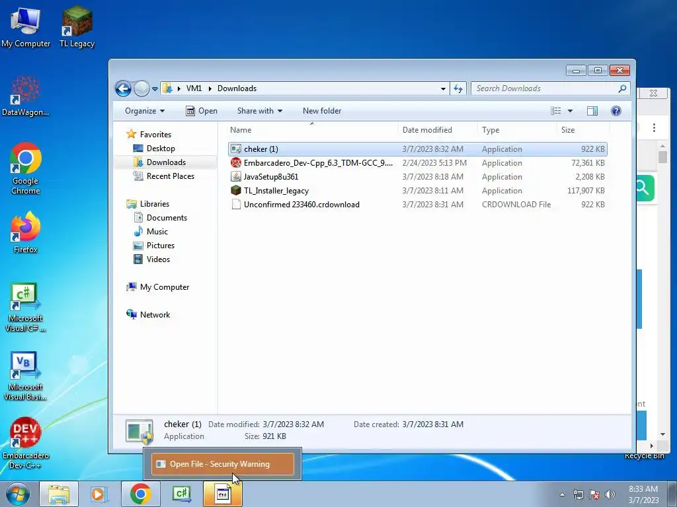Click the search magnifier icon in Explorer

[622, 88]
